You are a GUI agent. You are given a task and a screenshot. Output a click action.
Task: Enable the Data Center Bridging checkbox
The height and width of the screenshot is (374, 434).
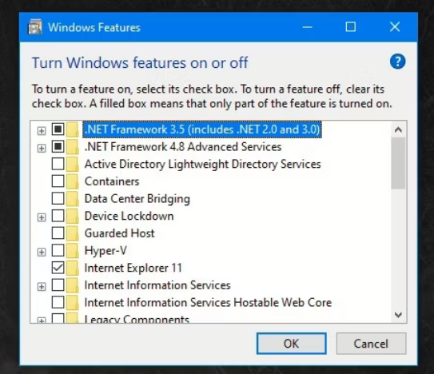pos(58,198)
